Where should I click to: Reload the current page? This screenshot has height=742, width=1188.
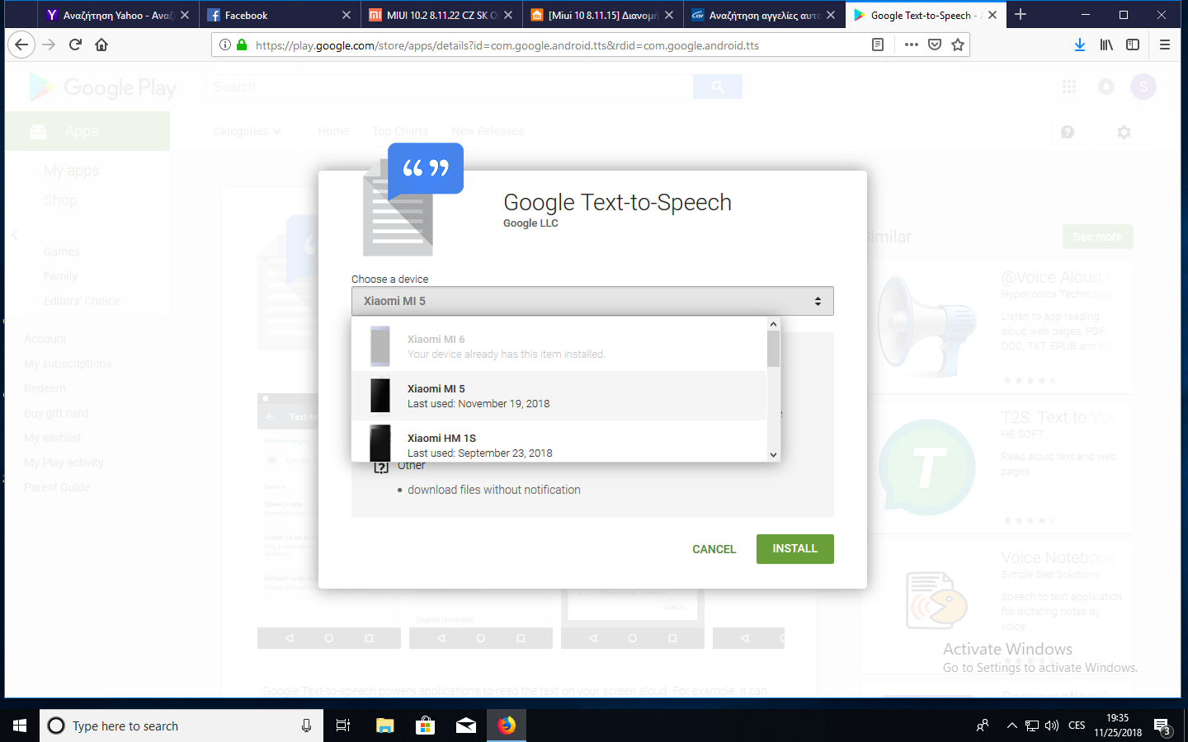click(75, 45)
